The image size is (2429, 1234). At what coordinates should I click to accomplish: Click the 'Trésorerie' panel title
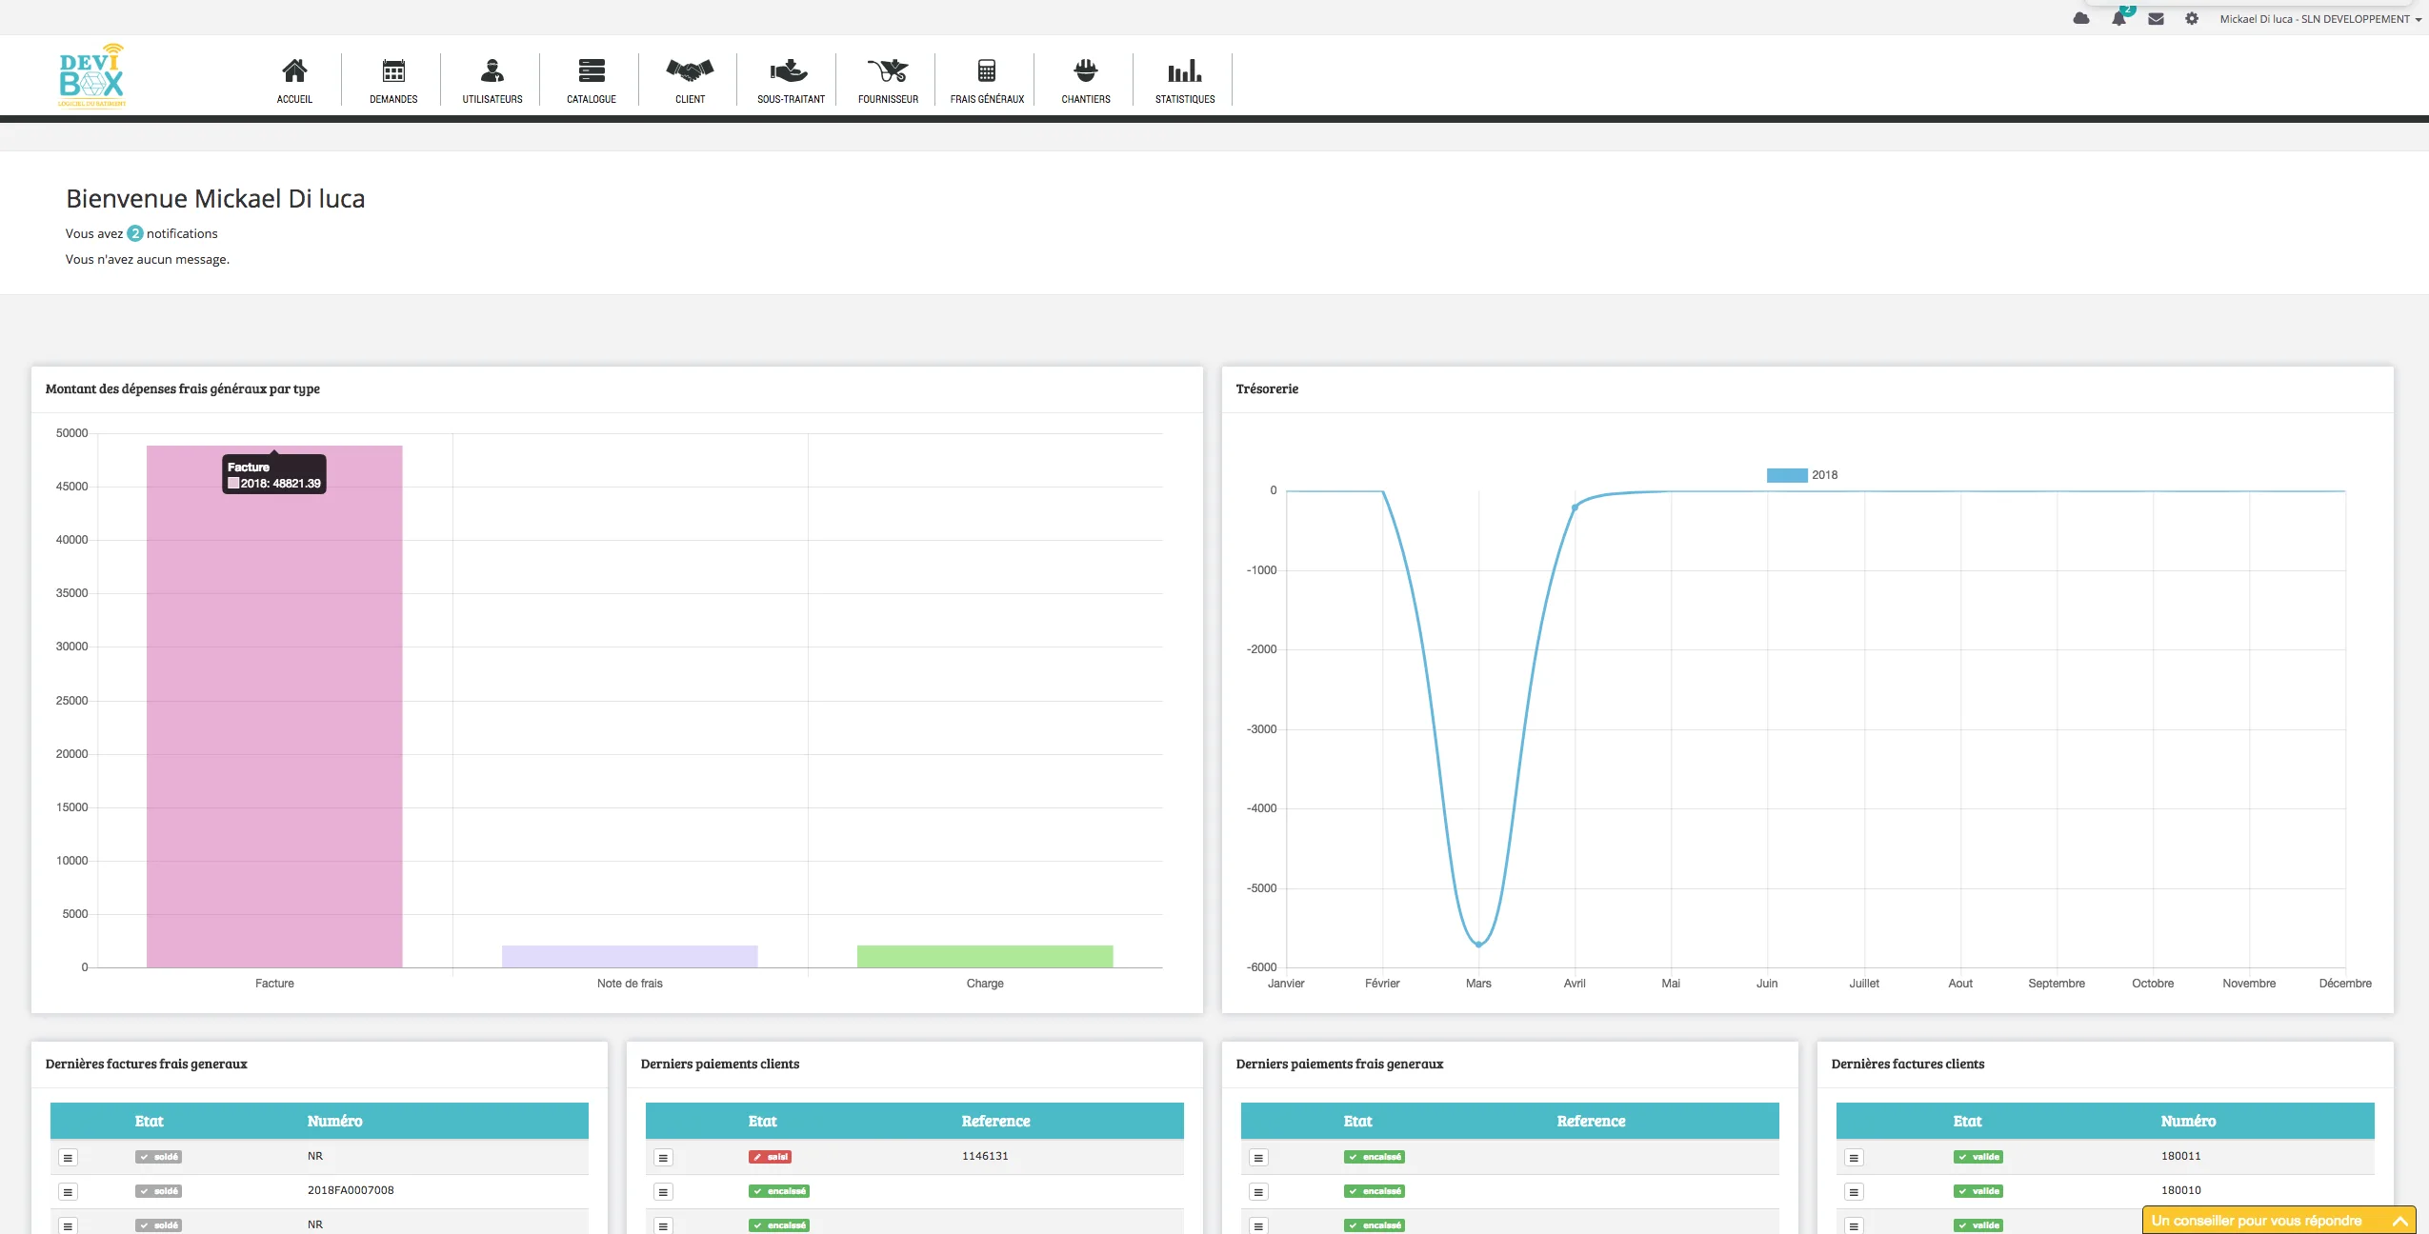1267,388
